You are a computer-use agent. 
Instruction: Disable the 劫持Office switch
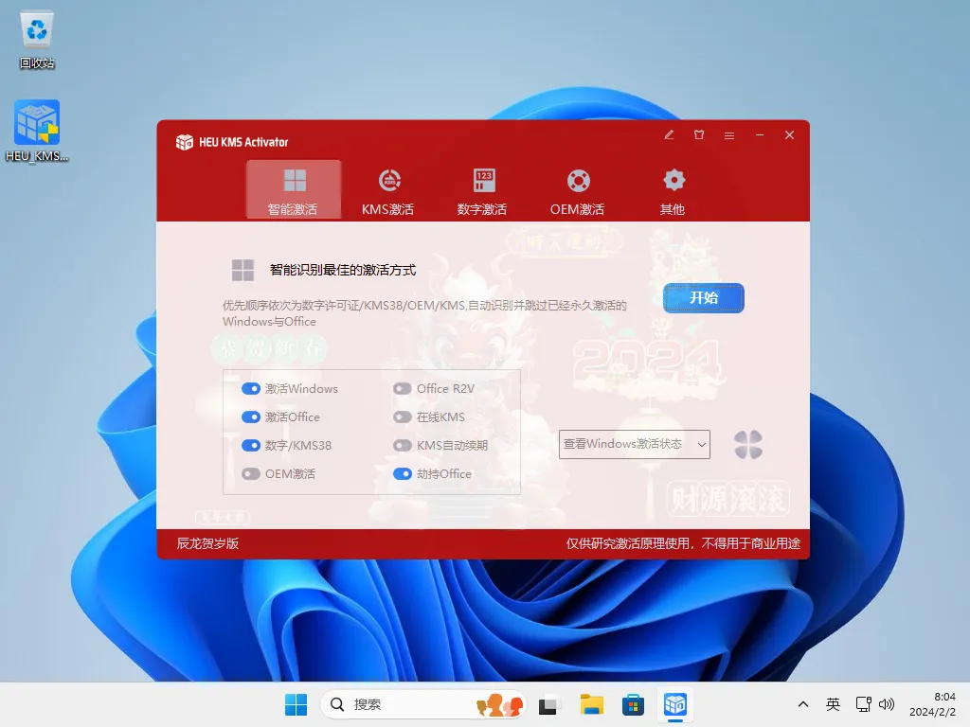pyautogui.click(x=402, y=474)
